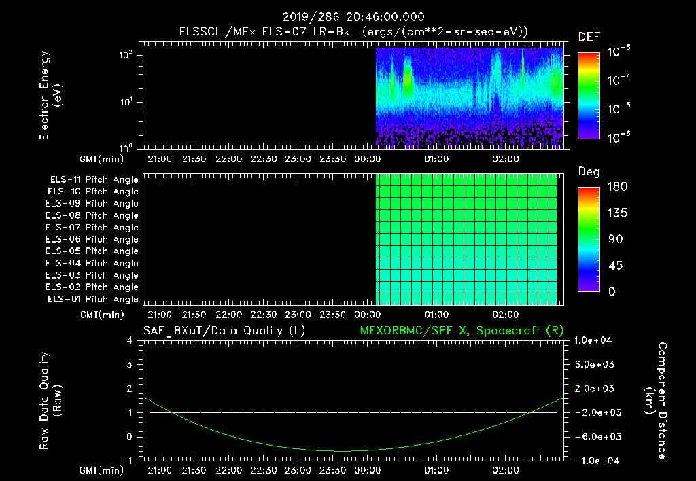Click the 45 tick on the Deg color bar
Image resolution: width=696 pixels, height=481 pixels.
616,266
